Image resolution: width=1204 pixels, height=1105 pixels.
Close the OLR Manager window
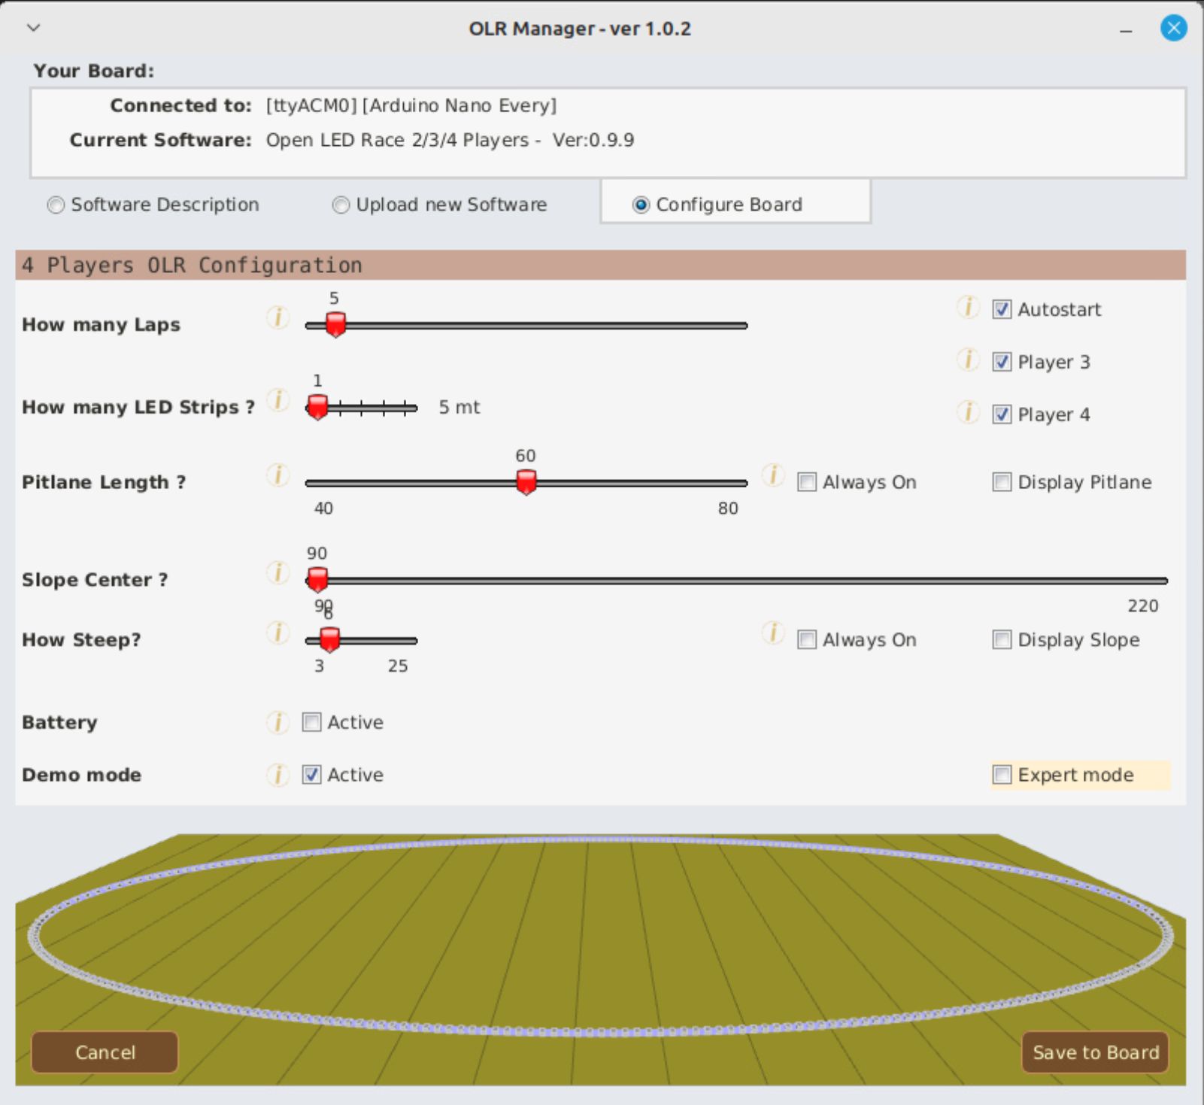(1173, 29)
